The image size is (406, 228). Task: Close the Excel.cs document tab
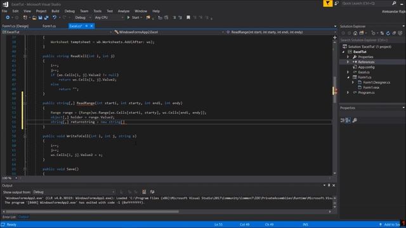(x=91, y=26)
